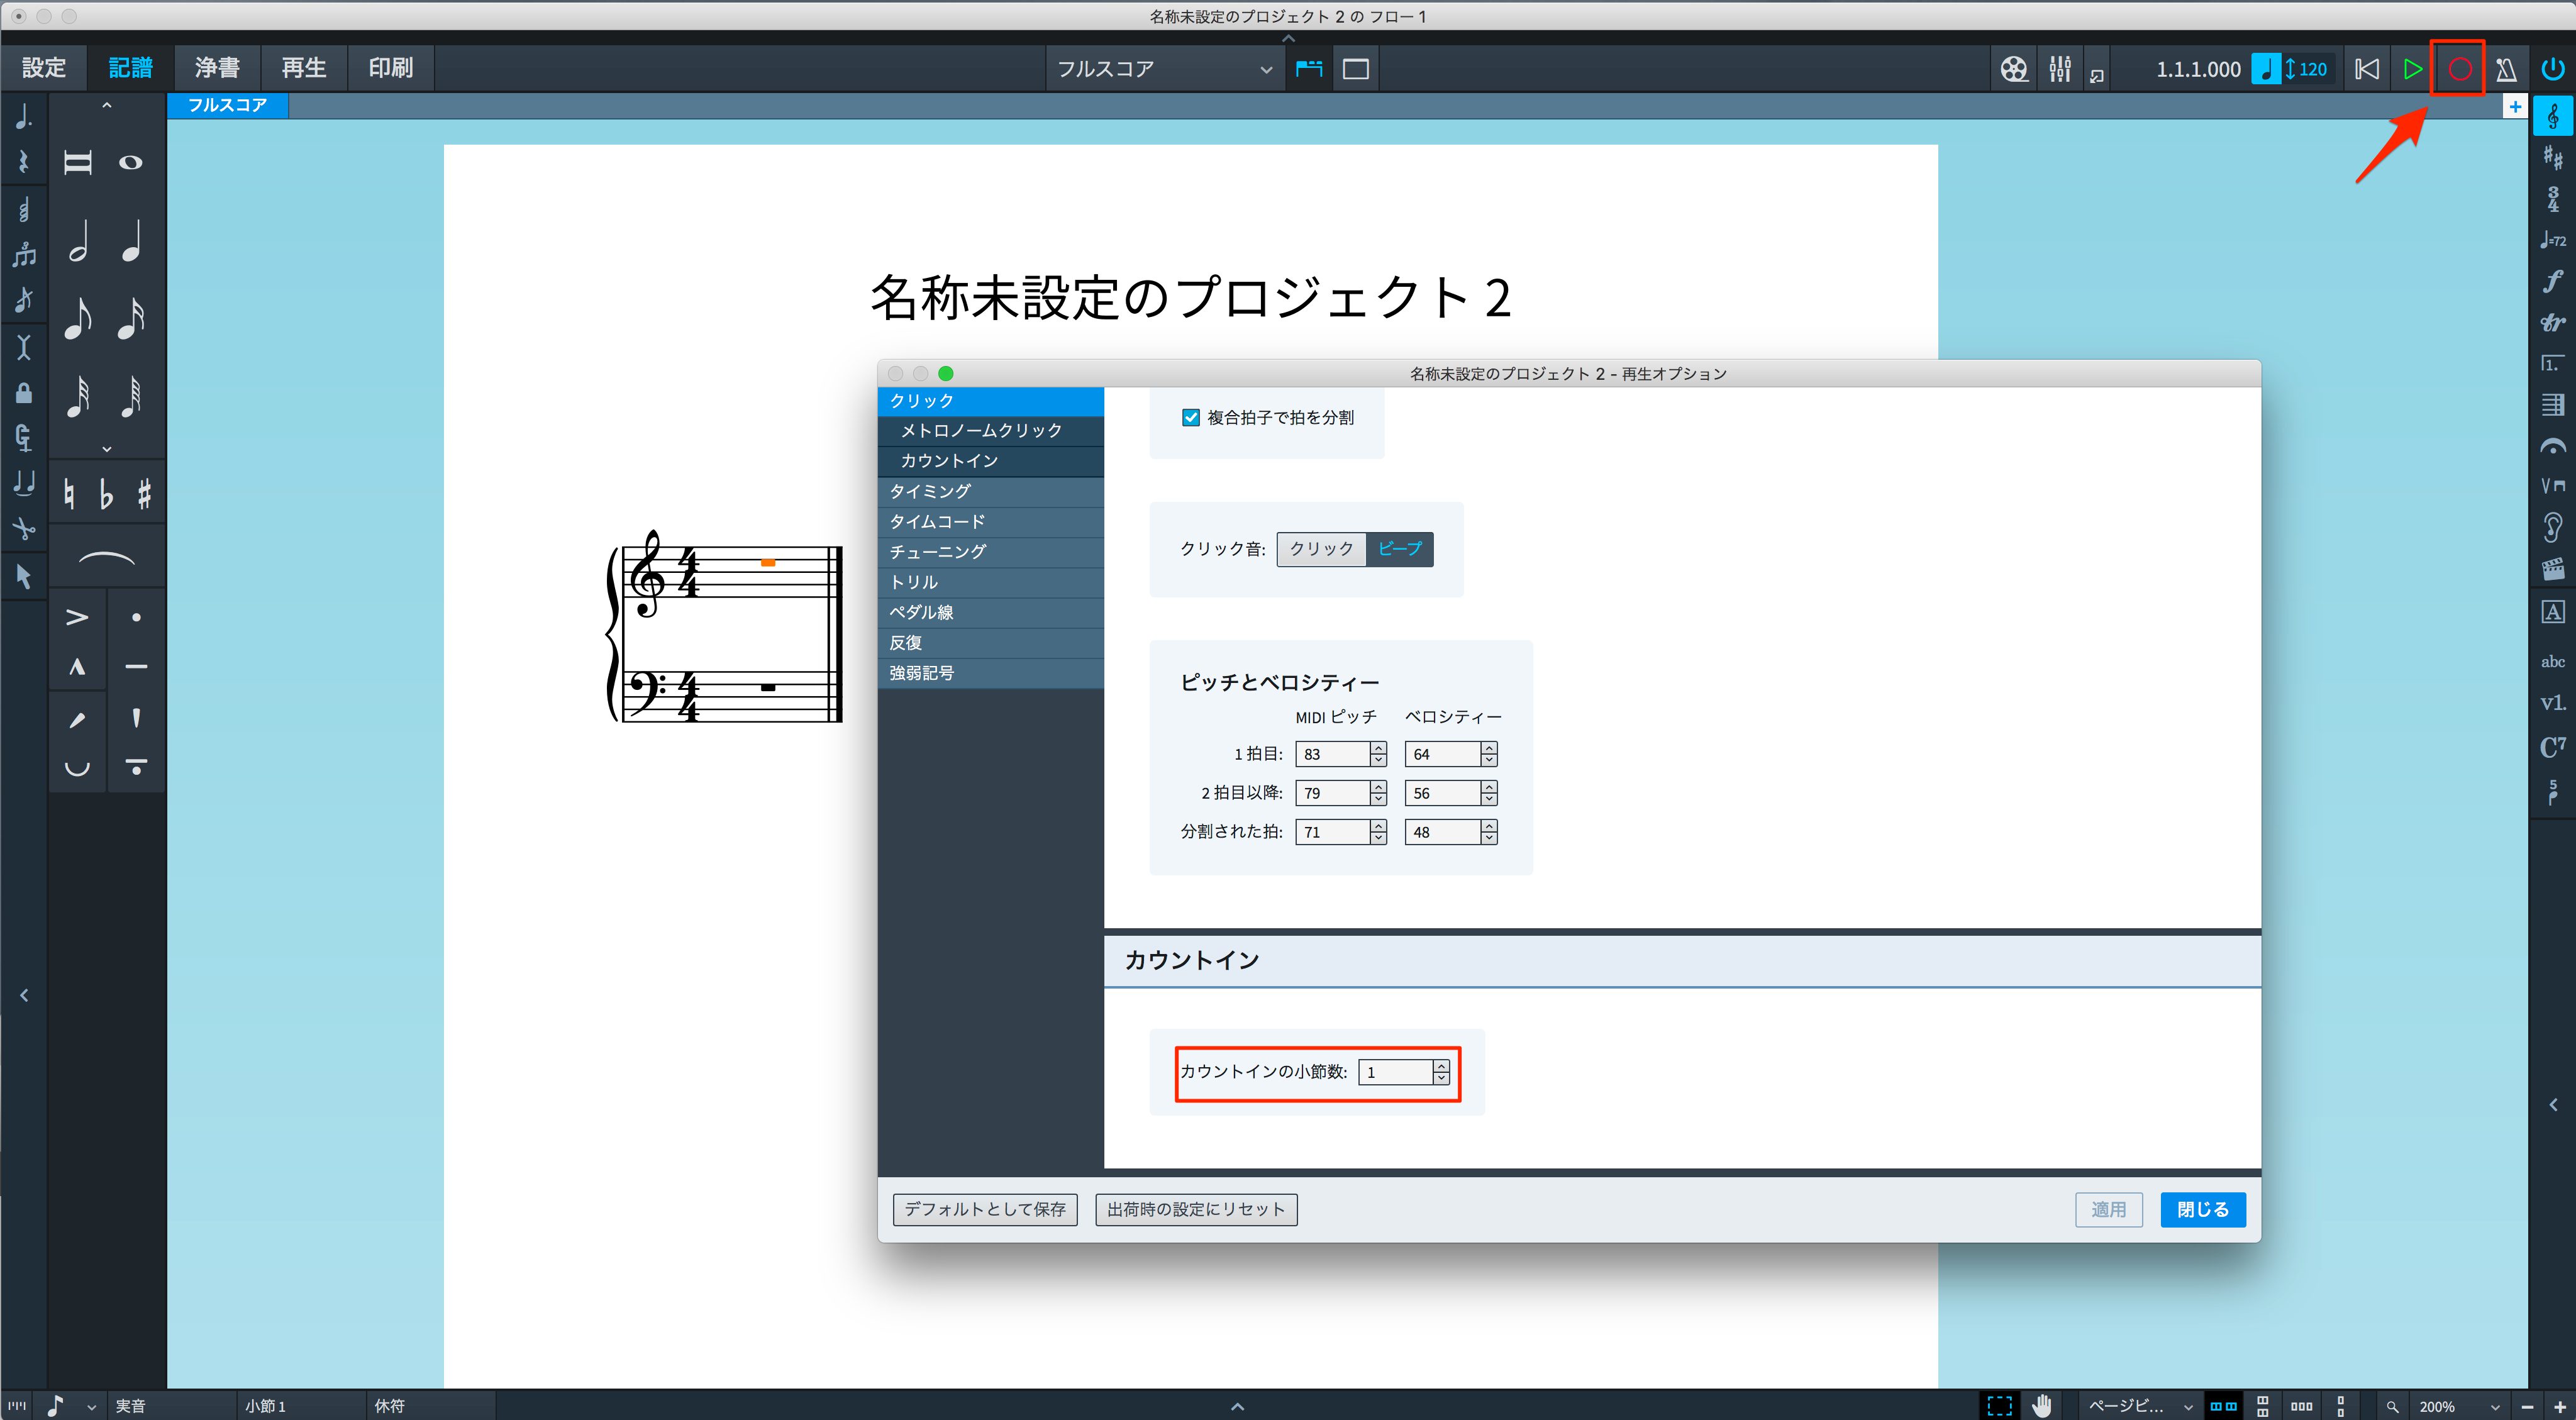Open the lyrics abc panel icon
2576x1420 pixels.
[x=2553, y=662]
